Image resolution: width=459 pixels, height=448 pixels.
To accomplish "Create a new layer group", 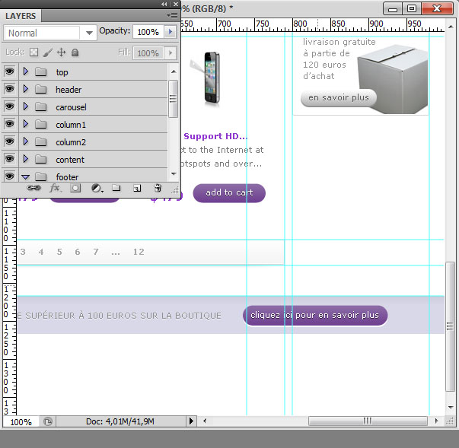I will tap(116, 188).
